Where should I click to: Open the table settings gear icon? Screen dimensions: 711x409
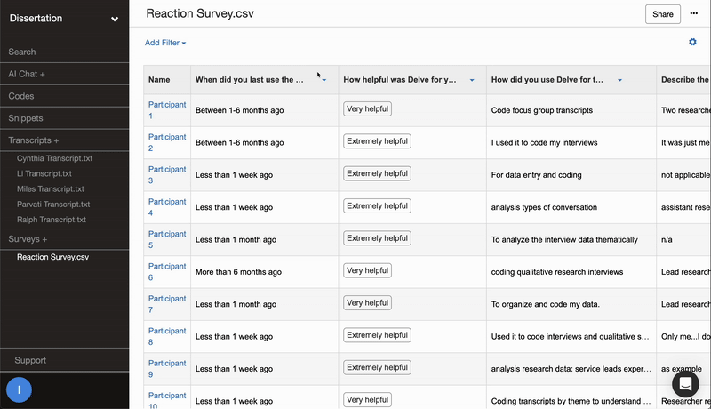692,42
